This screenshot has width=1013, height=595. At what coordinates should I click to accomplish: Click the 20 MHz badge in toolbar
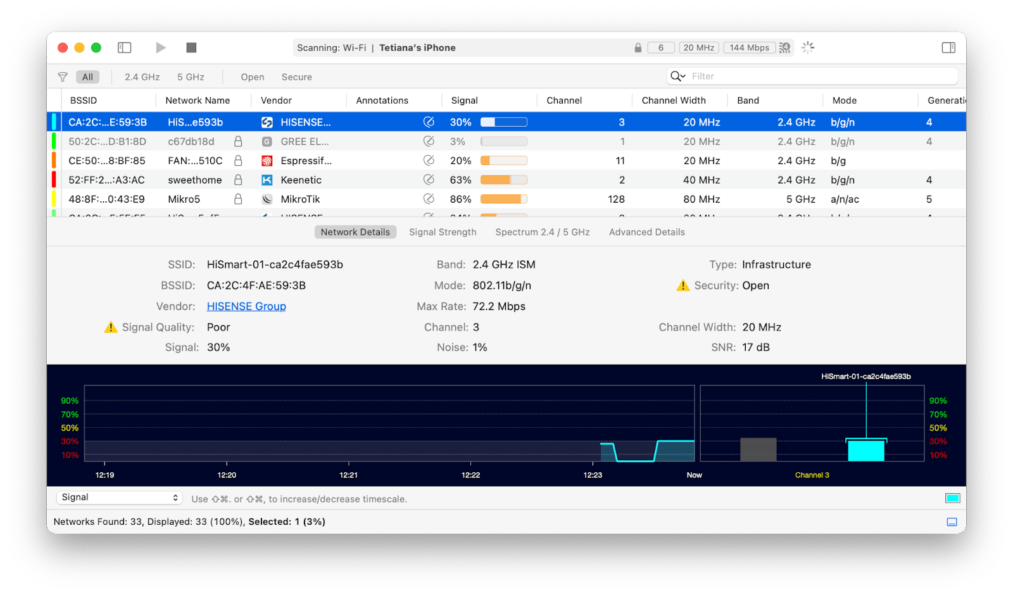tap(699, 47)
